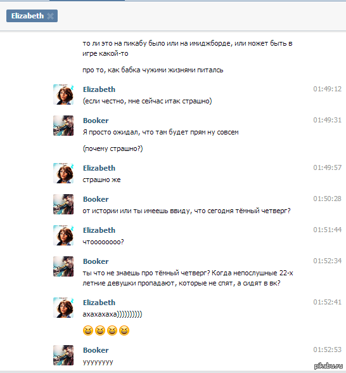Click timestamp 01:52:41

[x=327, y=302]
